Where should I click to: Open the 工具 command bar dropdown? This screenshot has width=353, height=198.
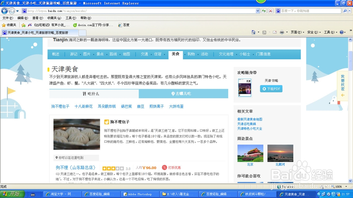click(x=330, y=32)
